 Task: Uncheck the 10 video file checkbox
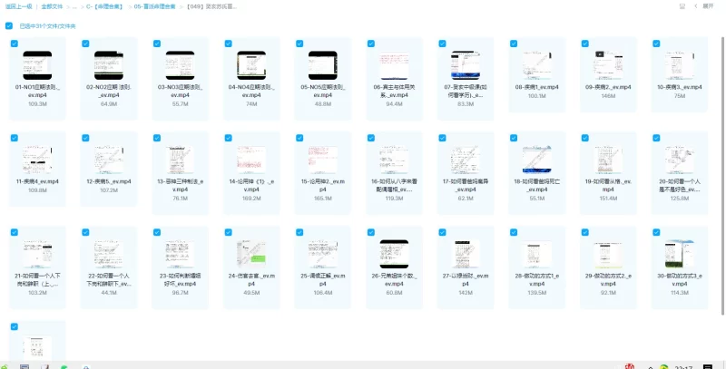(656, 42)
